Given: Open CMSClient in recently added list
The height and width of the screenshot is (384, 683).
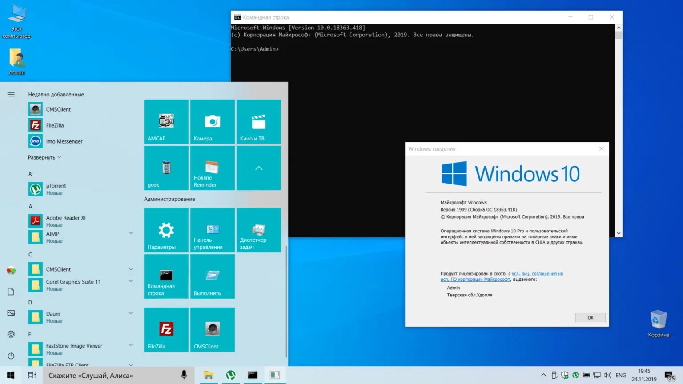Looking at the screenshot, I should (81, 109).
